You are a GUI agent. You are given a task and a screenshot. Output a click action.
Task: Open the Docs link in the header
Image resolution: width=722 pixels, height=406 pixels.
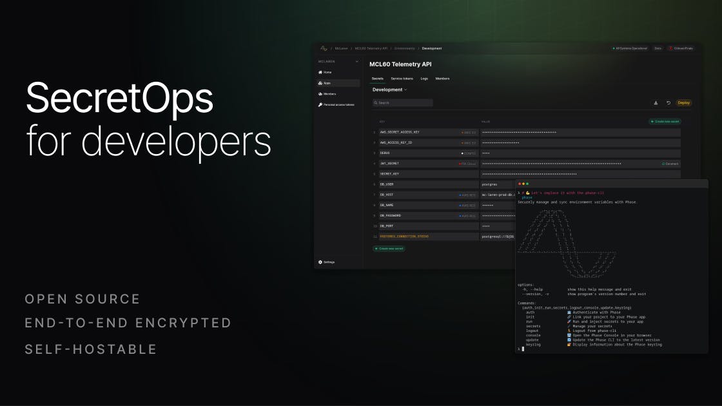[658, 48]
